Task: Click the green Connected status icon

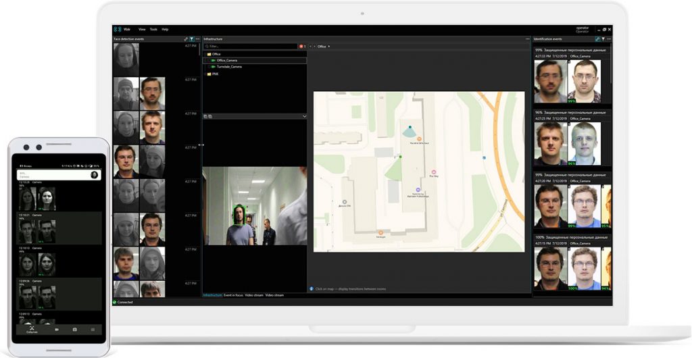Action: pyautogui.click(x=115, y=302)
